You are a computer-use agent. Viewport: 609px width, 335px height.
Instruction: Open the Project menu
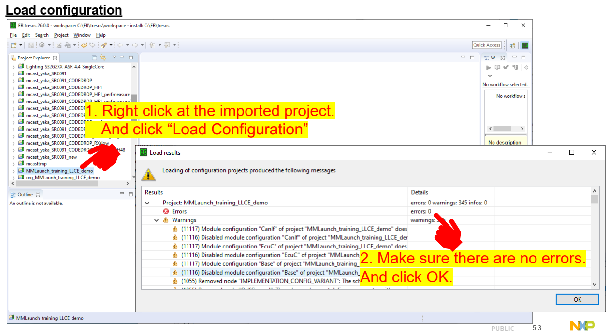[61, 35]
